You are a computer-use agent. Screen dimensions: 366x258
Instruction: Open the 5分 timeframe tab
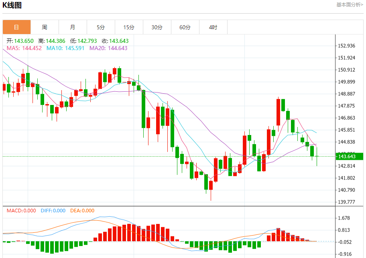click(x=101, y=27)
